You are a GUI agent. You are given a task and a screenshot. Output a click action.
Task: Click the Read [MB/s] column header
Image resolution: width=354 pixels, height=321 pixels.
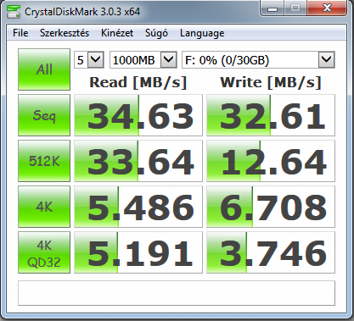(138, 82)
